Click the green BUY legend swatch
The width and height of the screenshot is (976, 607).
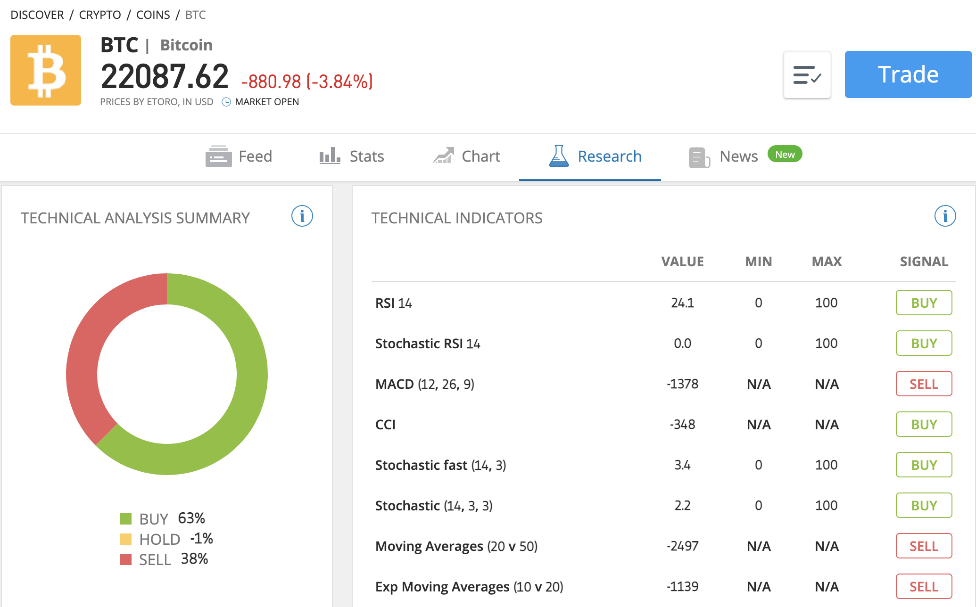(126, 519)
